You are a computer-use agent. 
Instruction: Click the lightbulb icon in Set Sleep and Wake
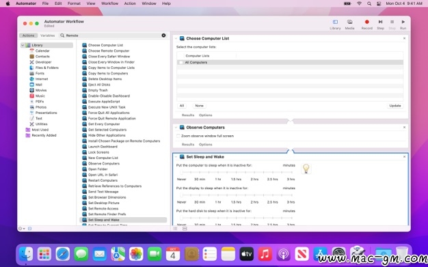pos(306,169)
